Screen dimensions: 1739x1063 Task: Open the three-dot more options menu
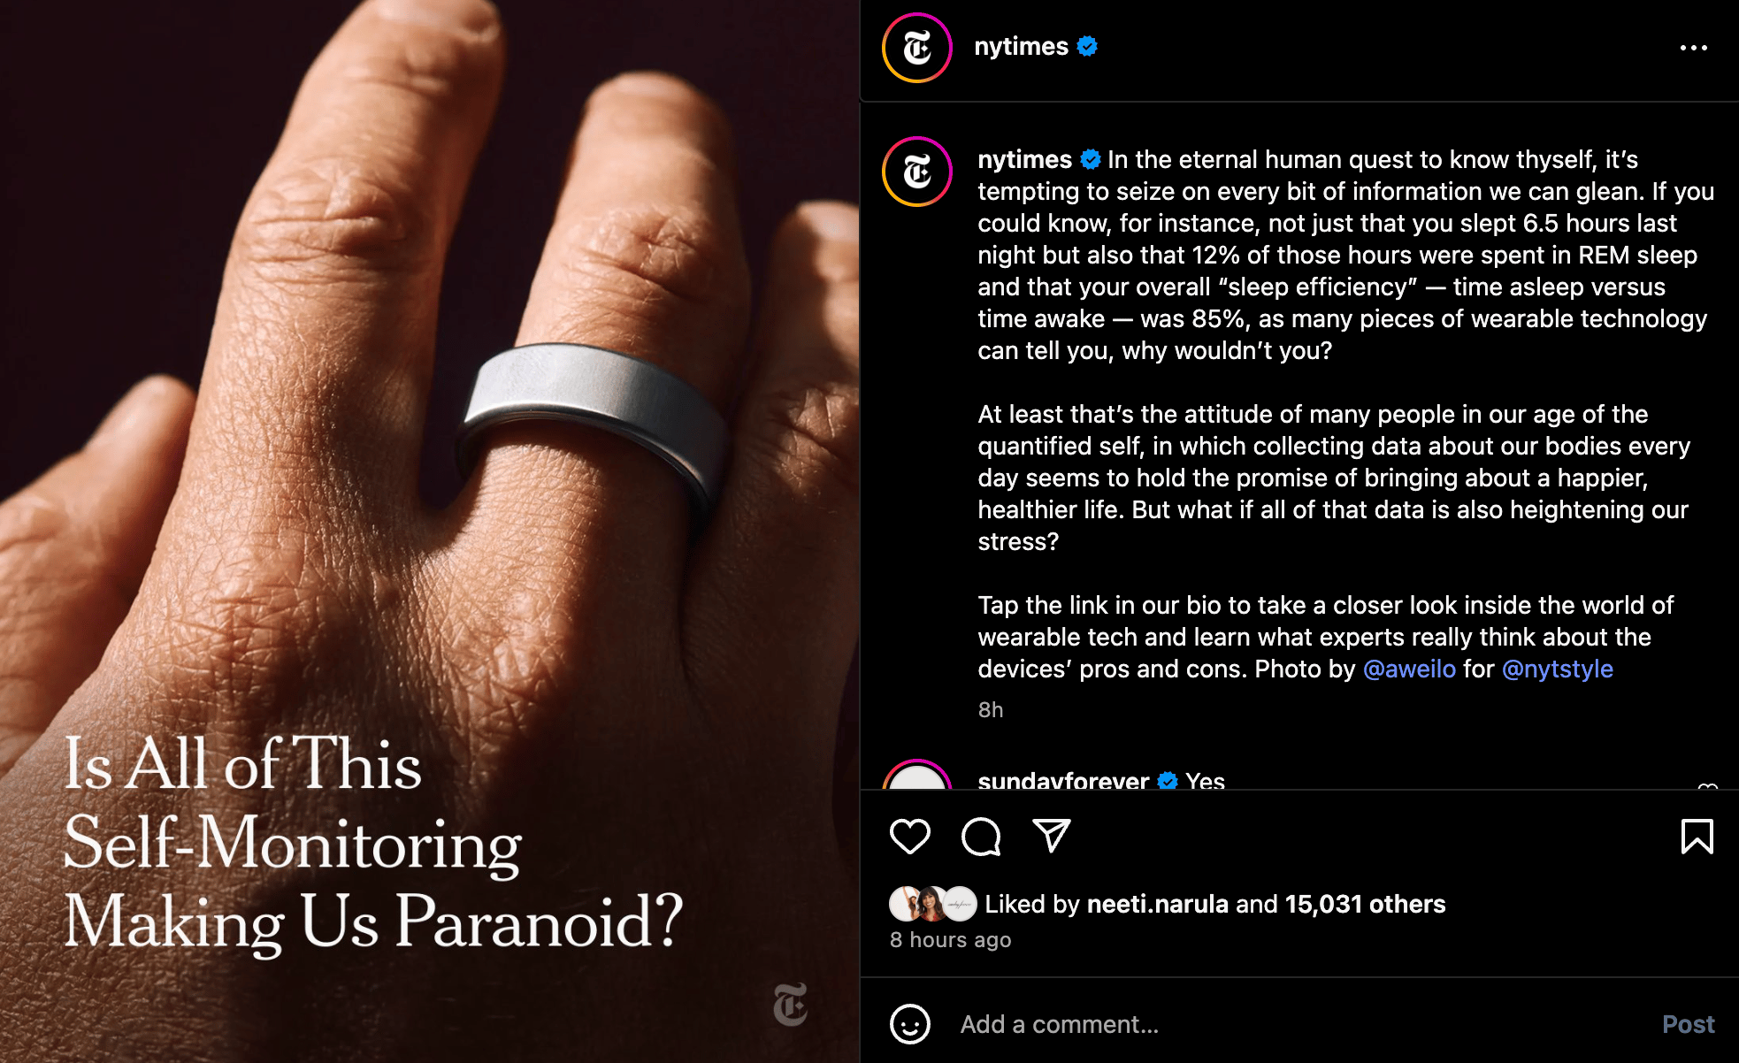click(1693, 48)
